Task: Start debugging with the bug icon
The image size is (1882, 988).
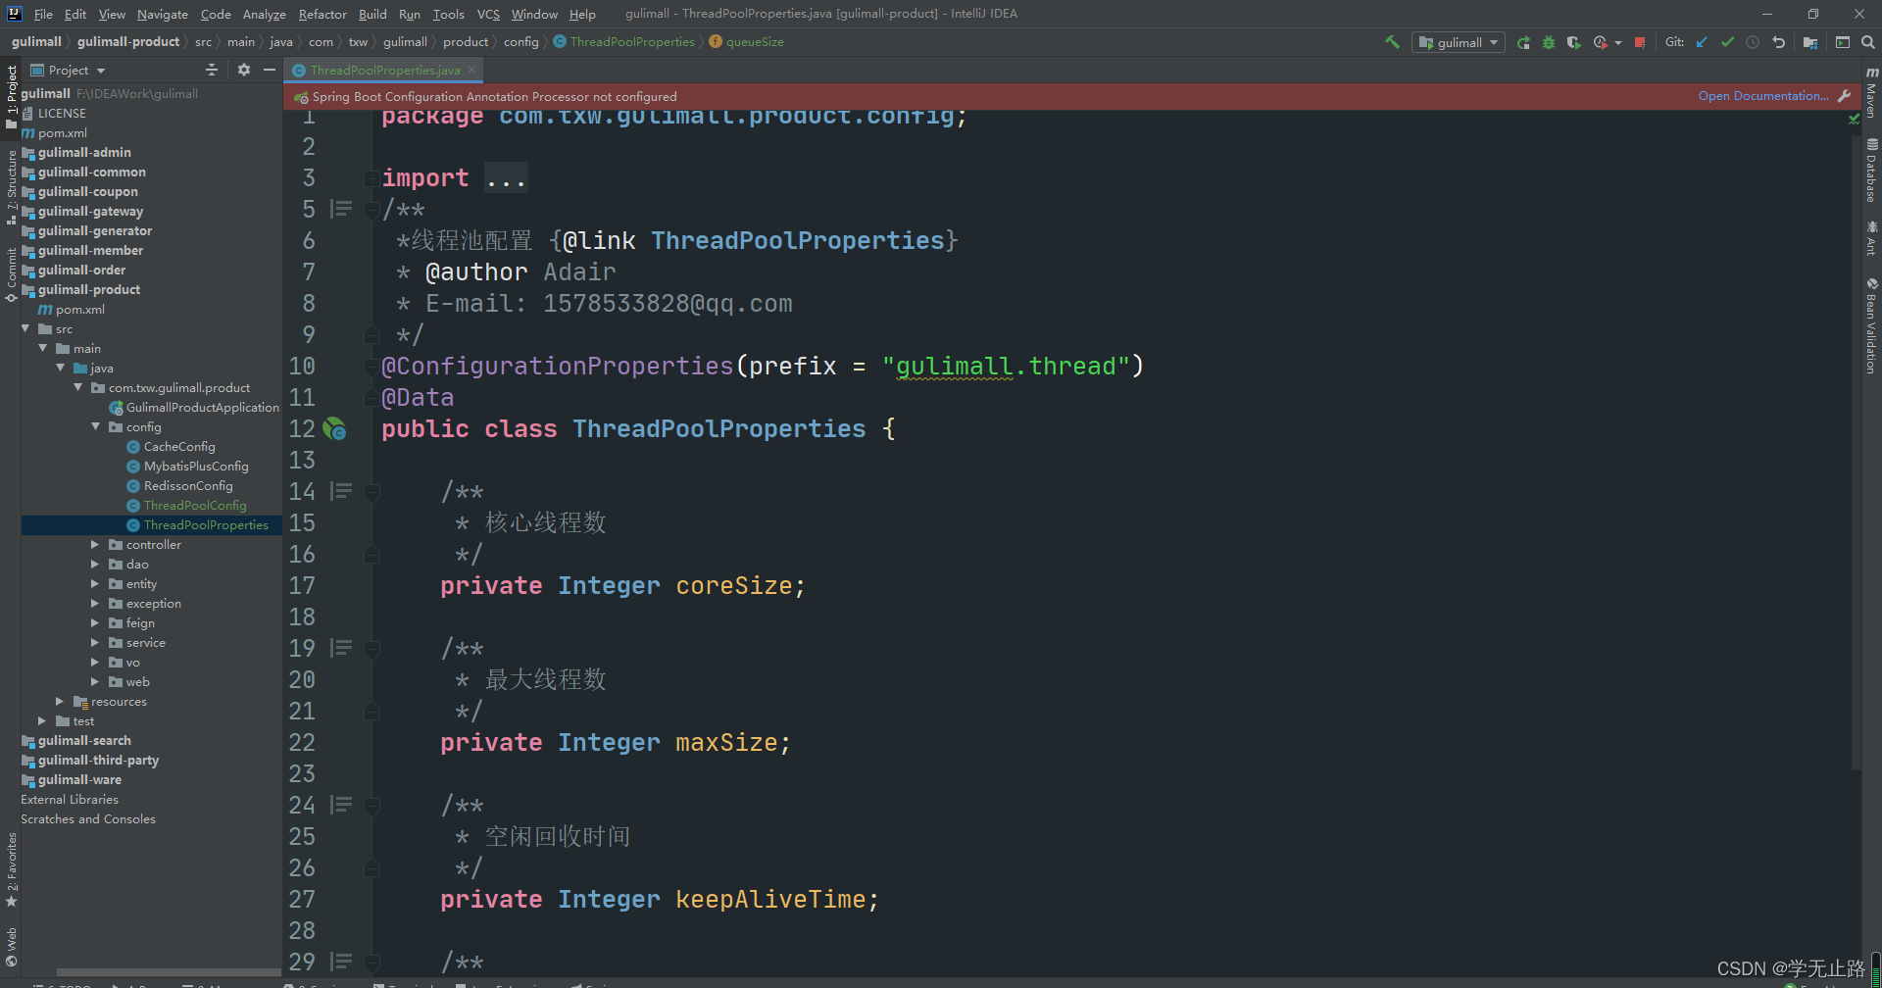Action: tap(1549, 42)
